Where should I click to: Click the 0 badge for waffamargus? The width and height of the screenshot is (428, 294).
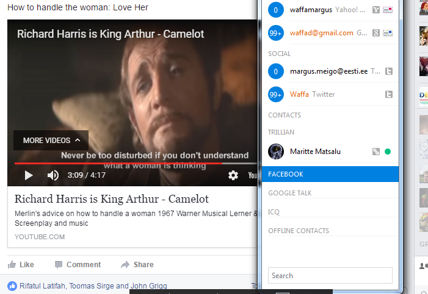click(276, 10)
